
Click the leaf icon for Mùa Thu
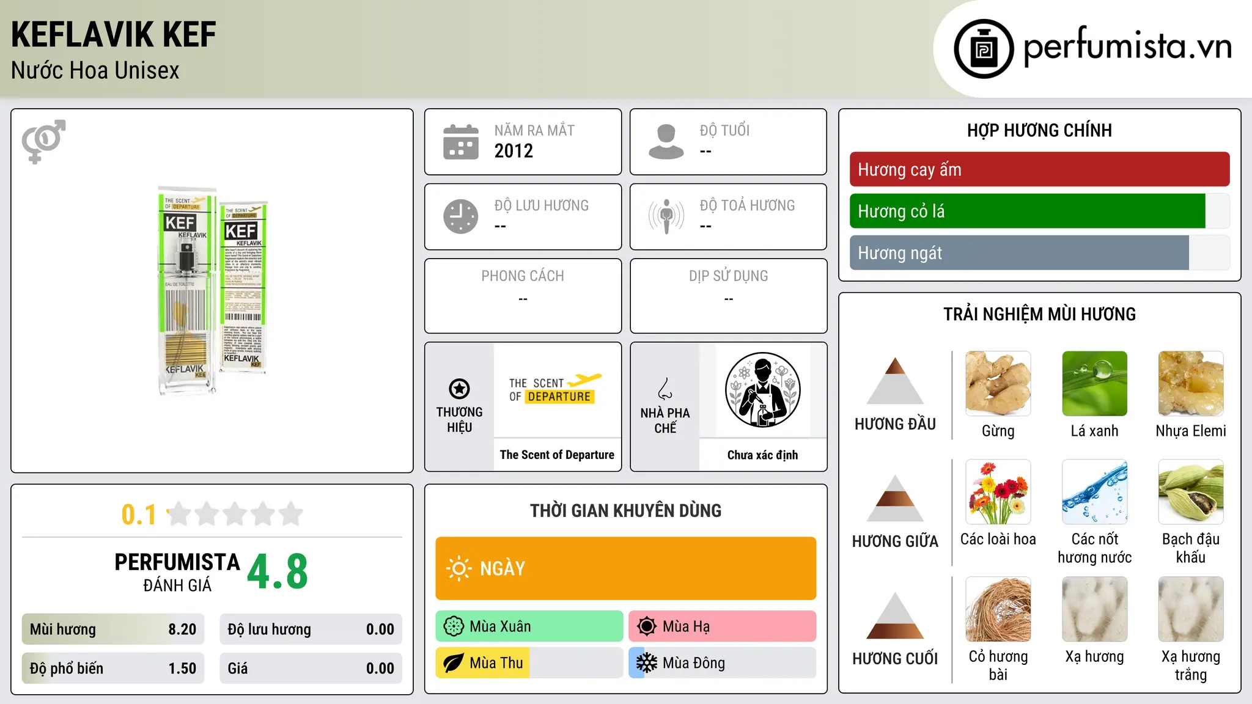point(454,663)
